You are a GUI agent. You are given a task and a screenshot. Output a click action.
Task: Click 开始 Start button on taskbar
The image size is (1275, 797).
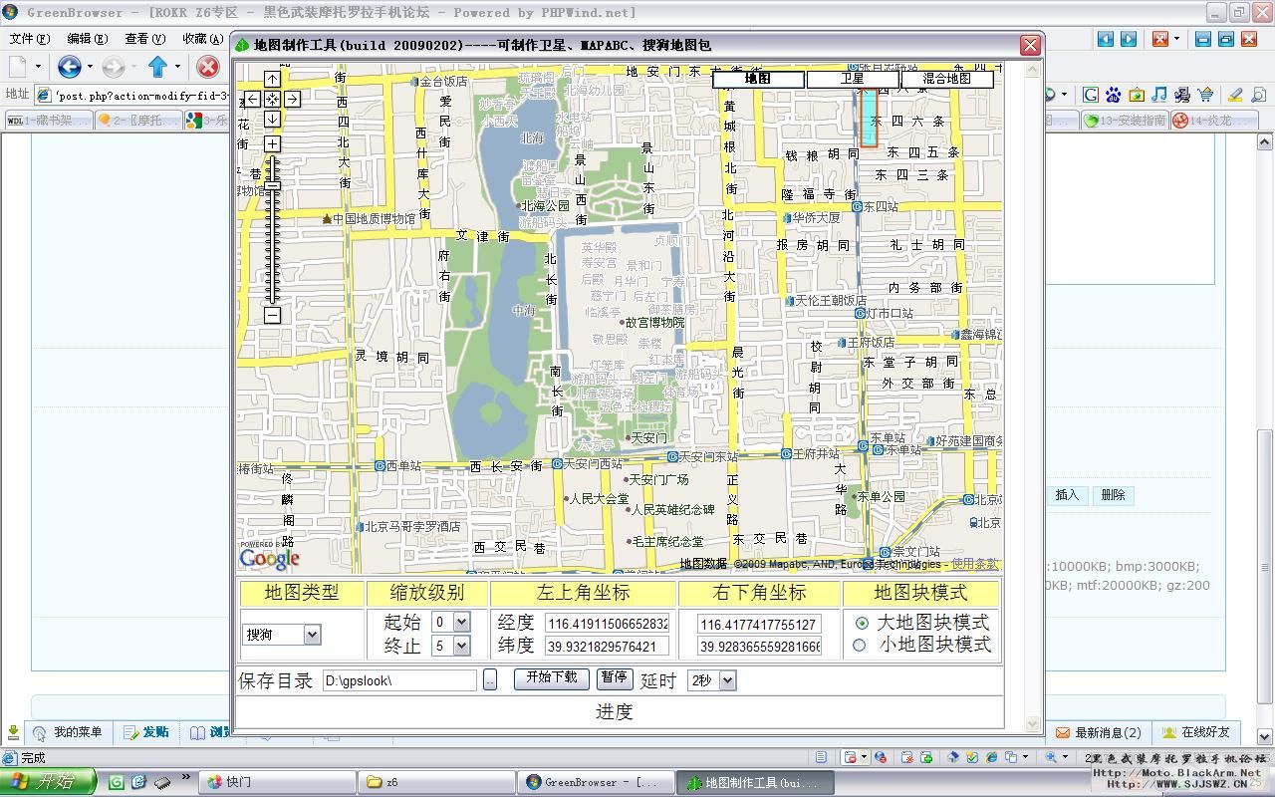[48, 782]
